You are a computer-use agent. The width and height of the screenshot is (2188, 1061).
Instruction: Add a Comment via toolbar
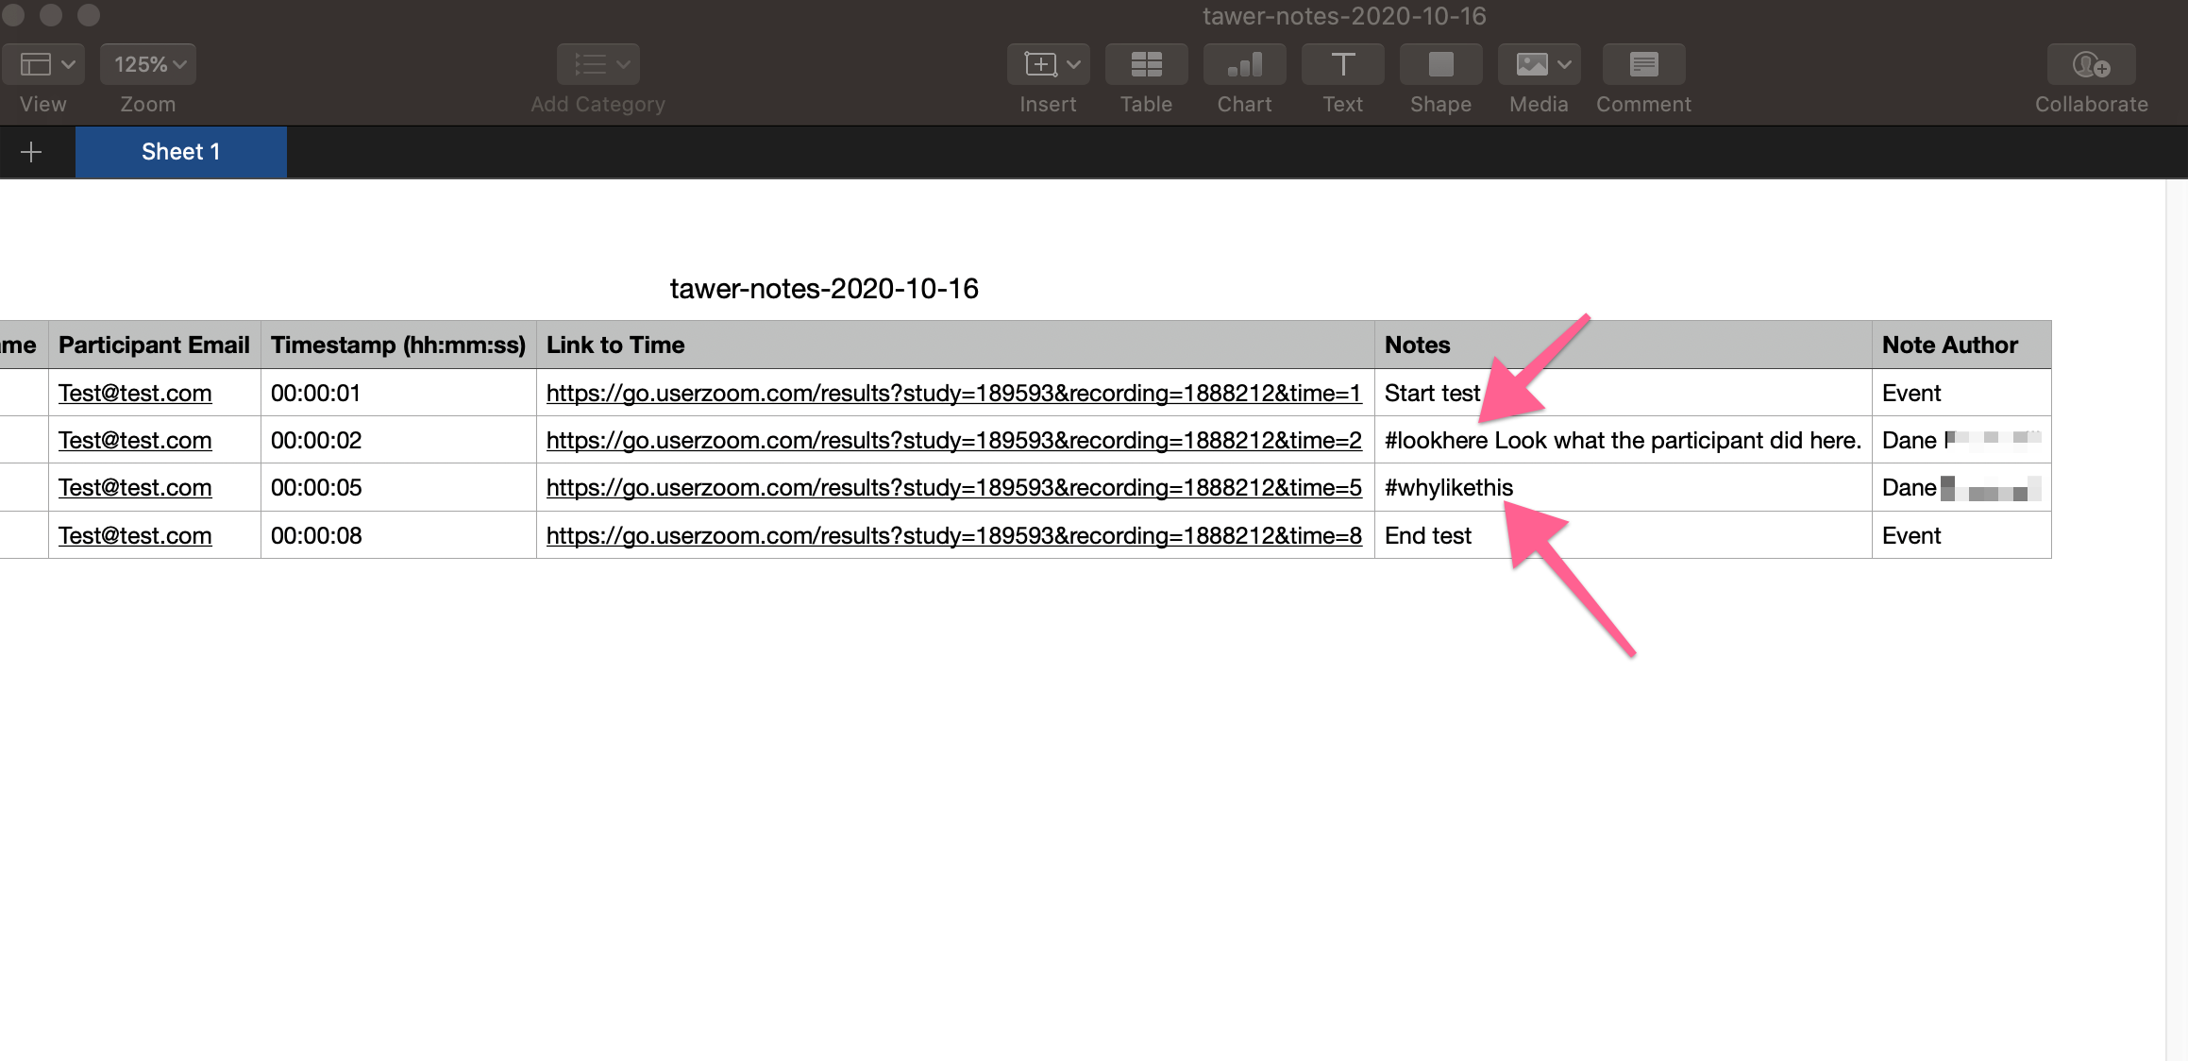(x=1643, y=64)
